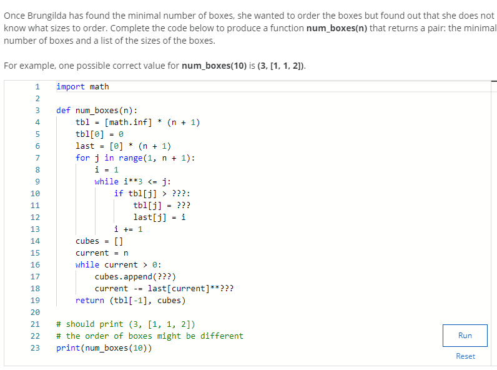The height and width of the screenshot is (370, 497).
Task: Click line number 20 in the gutter
Action: (35, 312)
